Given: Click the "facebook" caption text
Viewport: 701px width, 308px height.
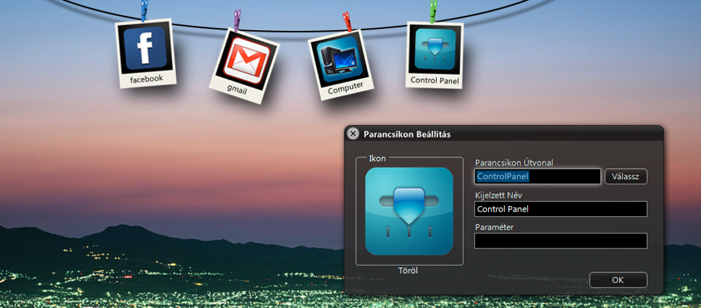Looking at the screenshot, I should 146,79.
